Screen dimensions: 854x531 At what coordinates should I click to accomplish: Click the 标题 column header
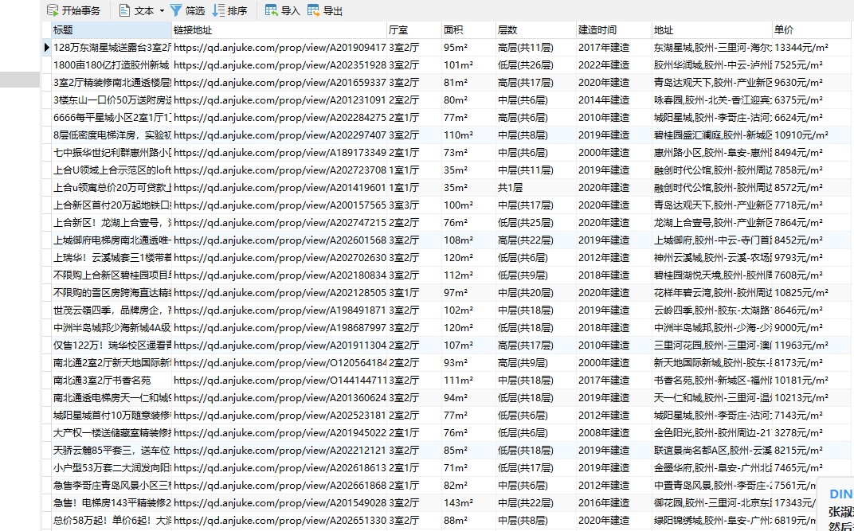coord(112,30)
